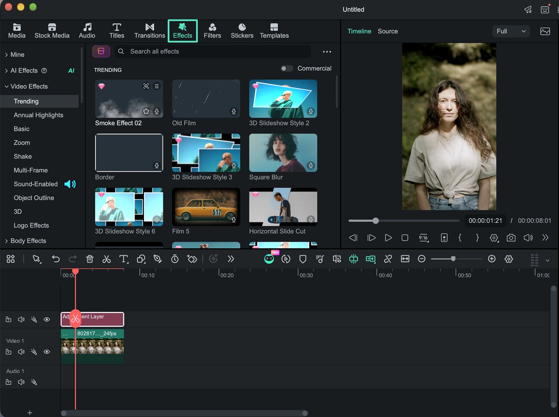Switch to the Source tab
The height and width of the screenshot is (417, 559).
pos(387,31)
